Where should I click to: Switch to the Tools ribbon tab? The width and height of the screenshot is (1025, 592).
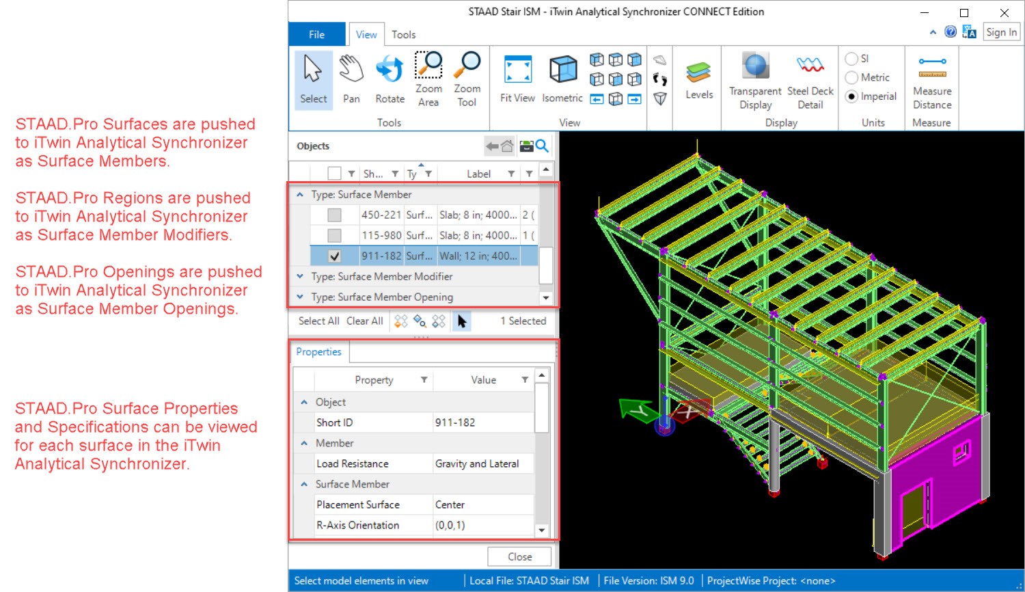click(403, 34)
